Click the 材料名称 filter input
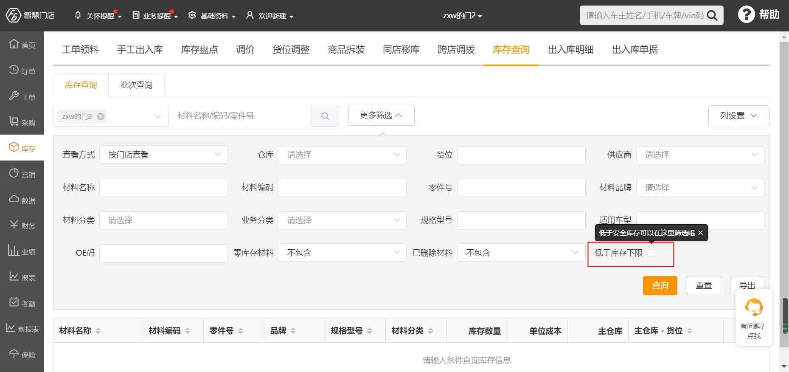Screen dimensions: 789x372 tap(163, 187)
